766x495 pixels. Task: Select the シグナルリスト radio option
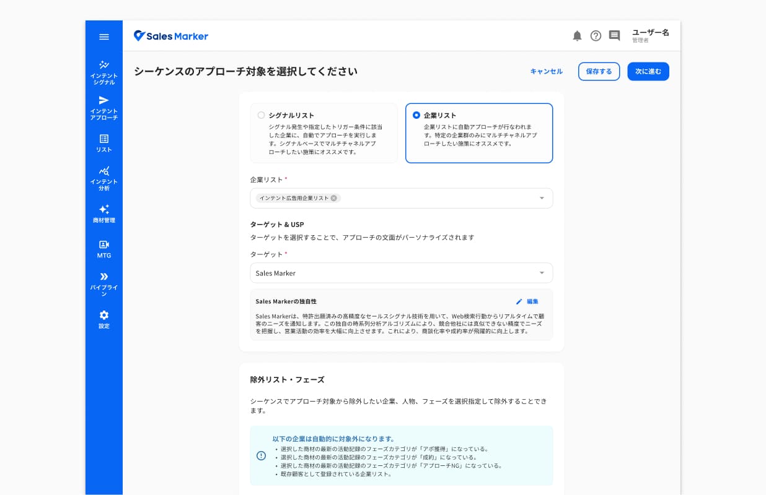[261, 115]
